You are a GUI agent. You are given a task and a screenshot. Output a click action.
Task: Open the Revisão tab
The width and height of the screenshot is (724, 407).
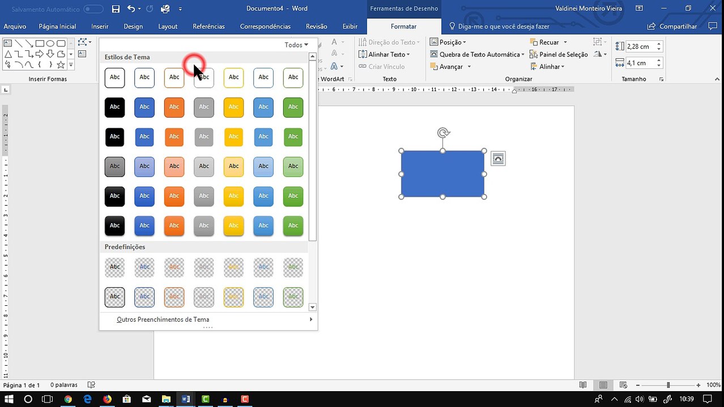(x=316, y=26)
